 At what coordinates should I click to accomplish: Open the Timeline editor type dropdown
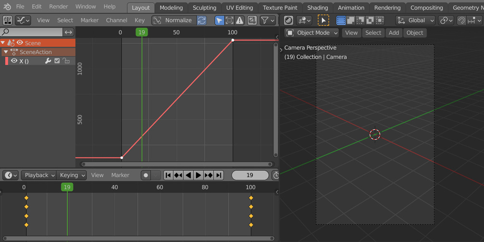point(11,175)
